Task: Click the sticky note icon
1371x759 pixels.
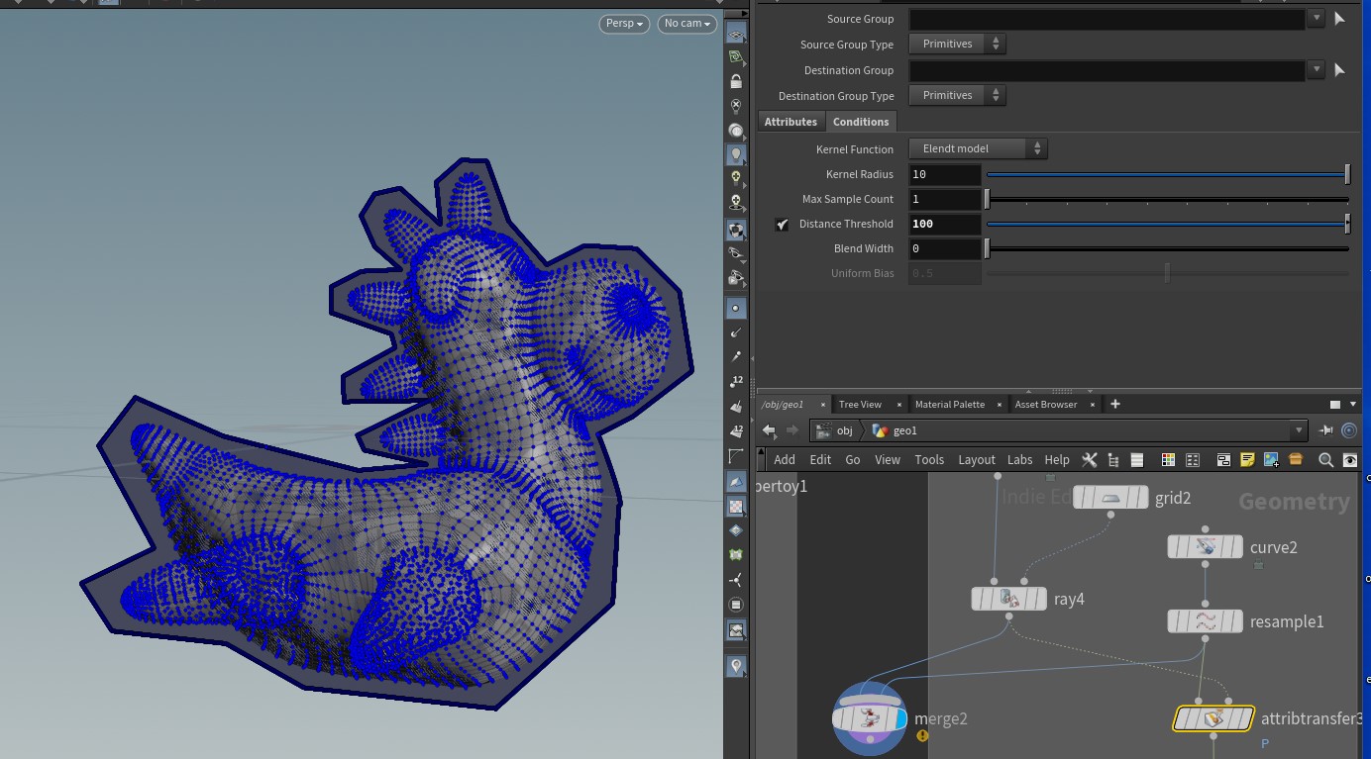Action: pyautogui.click(x=1247, y=460)
